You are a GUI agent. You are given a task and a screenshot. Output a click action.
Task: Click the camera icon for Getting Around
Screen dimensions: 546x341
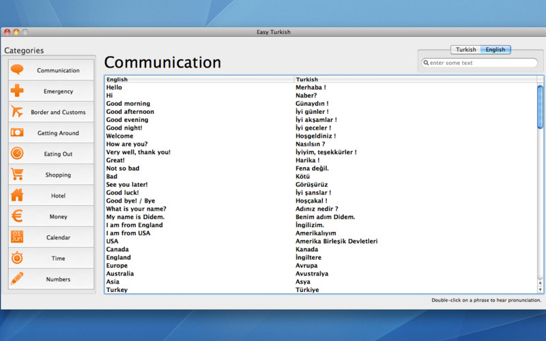pos(17,133)
